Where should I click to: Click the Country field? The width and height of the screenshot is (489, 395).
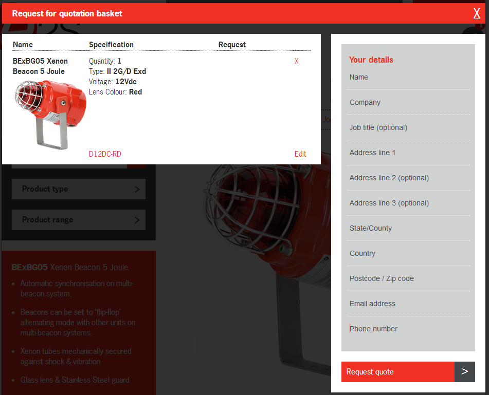point(409,254)
